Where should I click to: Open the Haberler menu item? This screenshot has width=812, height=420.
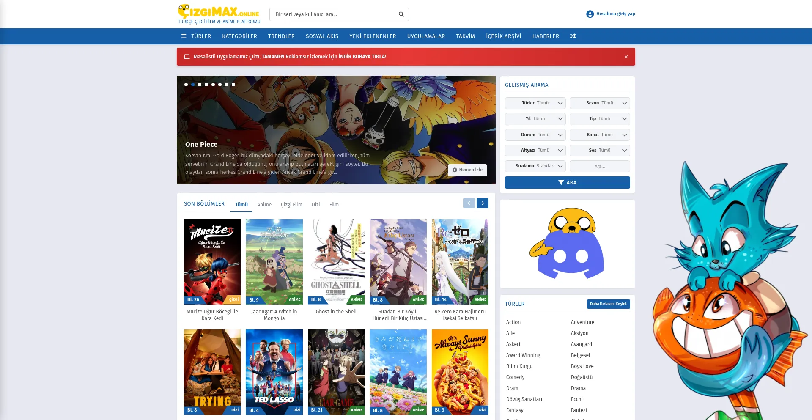[x=546, y=36]
